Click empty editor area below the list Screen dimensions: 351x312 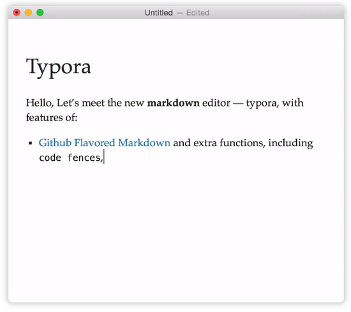[x=176, y=230]
